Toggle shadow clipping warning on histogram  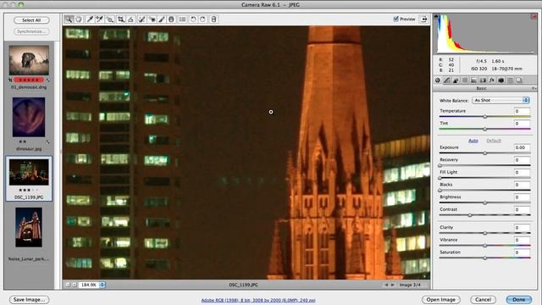point(436,16)
